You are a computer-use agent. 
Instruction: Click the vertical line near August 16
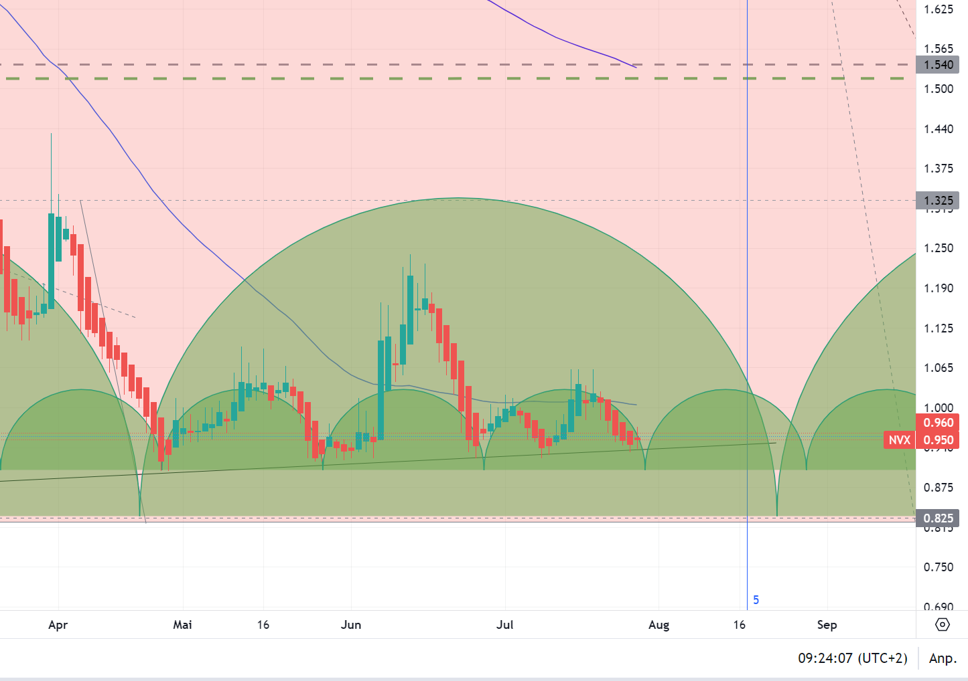pos(746,268)
